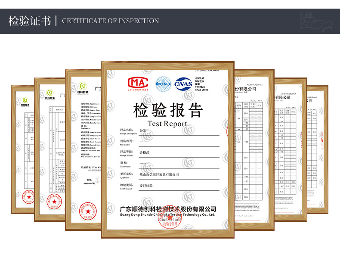Click the '检验结论' text on third-left certificate
The height and width of the screenshot is (267, 340).
(x=87, y=168)
